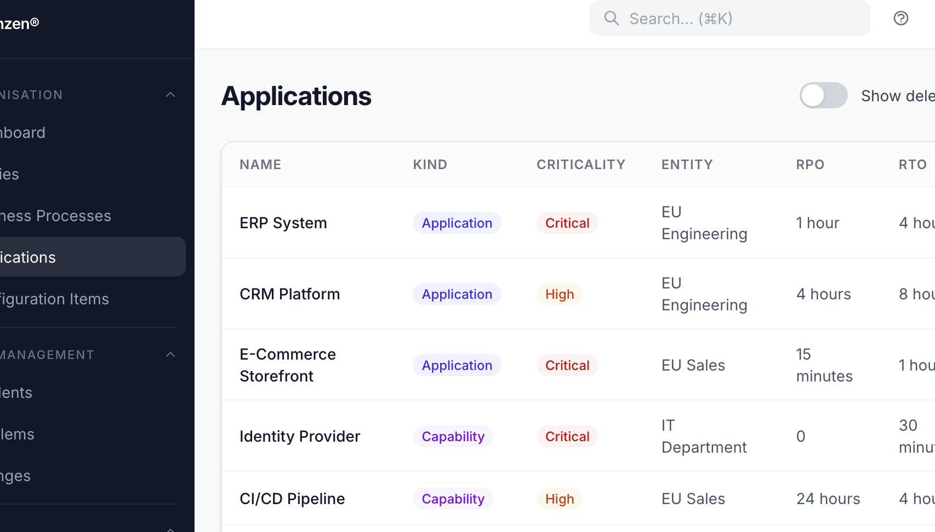Screen dimensions: 935x532
Task: Open Configuration Items
Action: [54, 299]
